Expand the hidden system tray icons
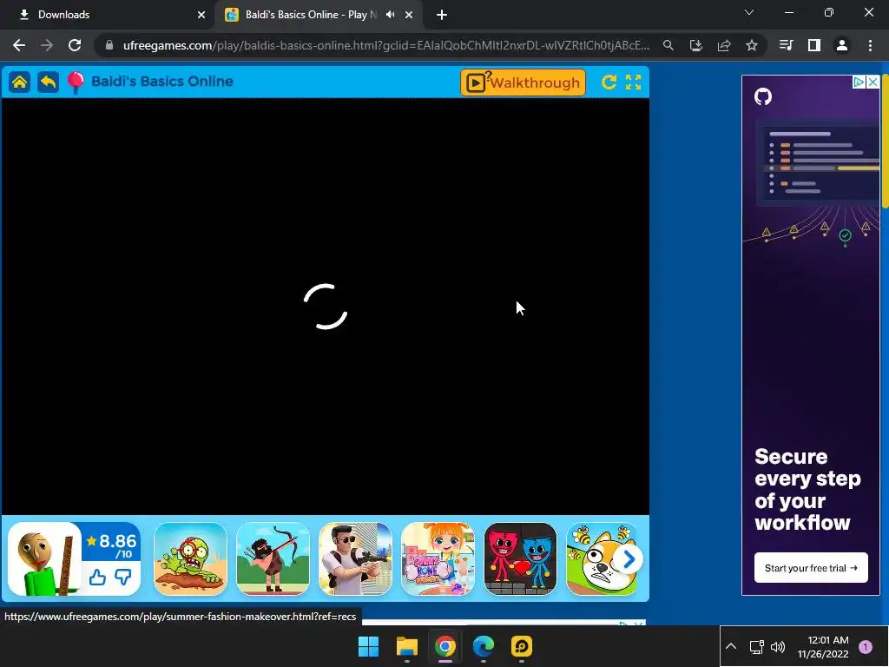This screenshot has width=889, height=667. point(731,646)
